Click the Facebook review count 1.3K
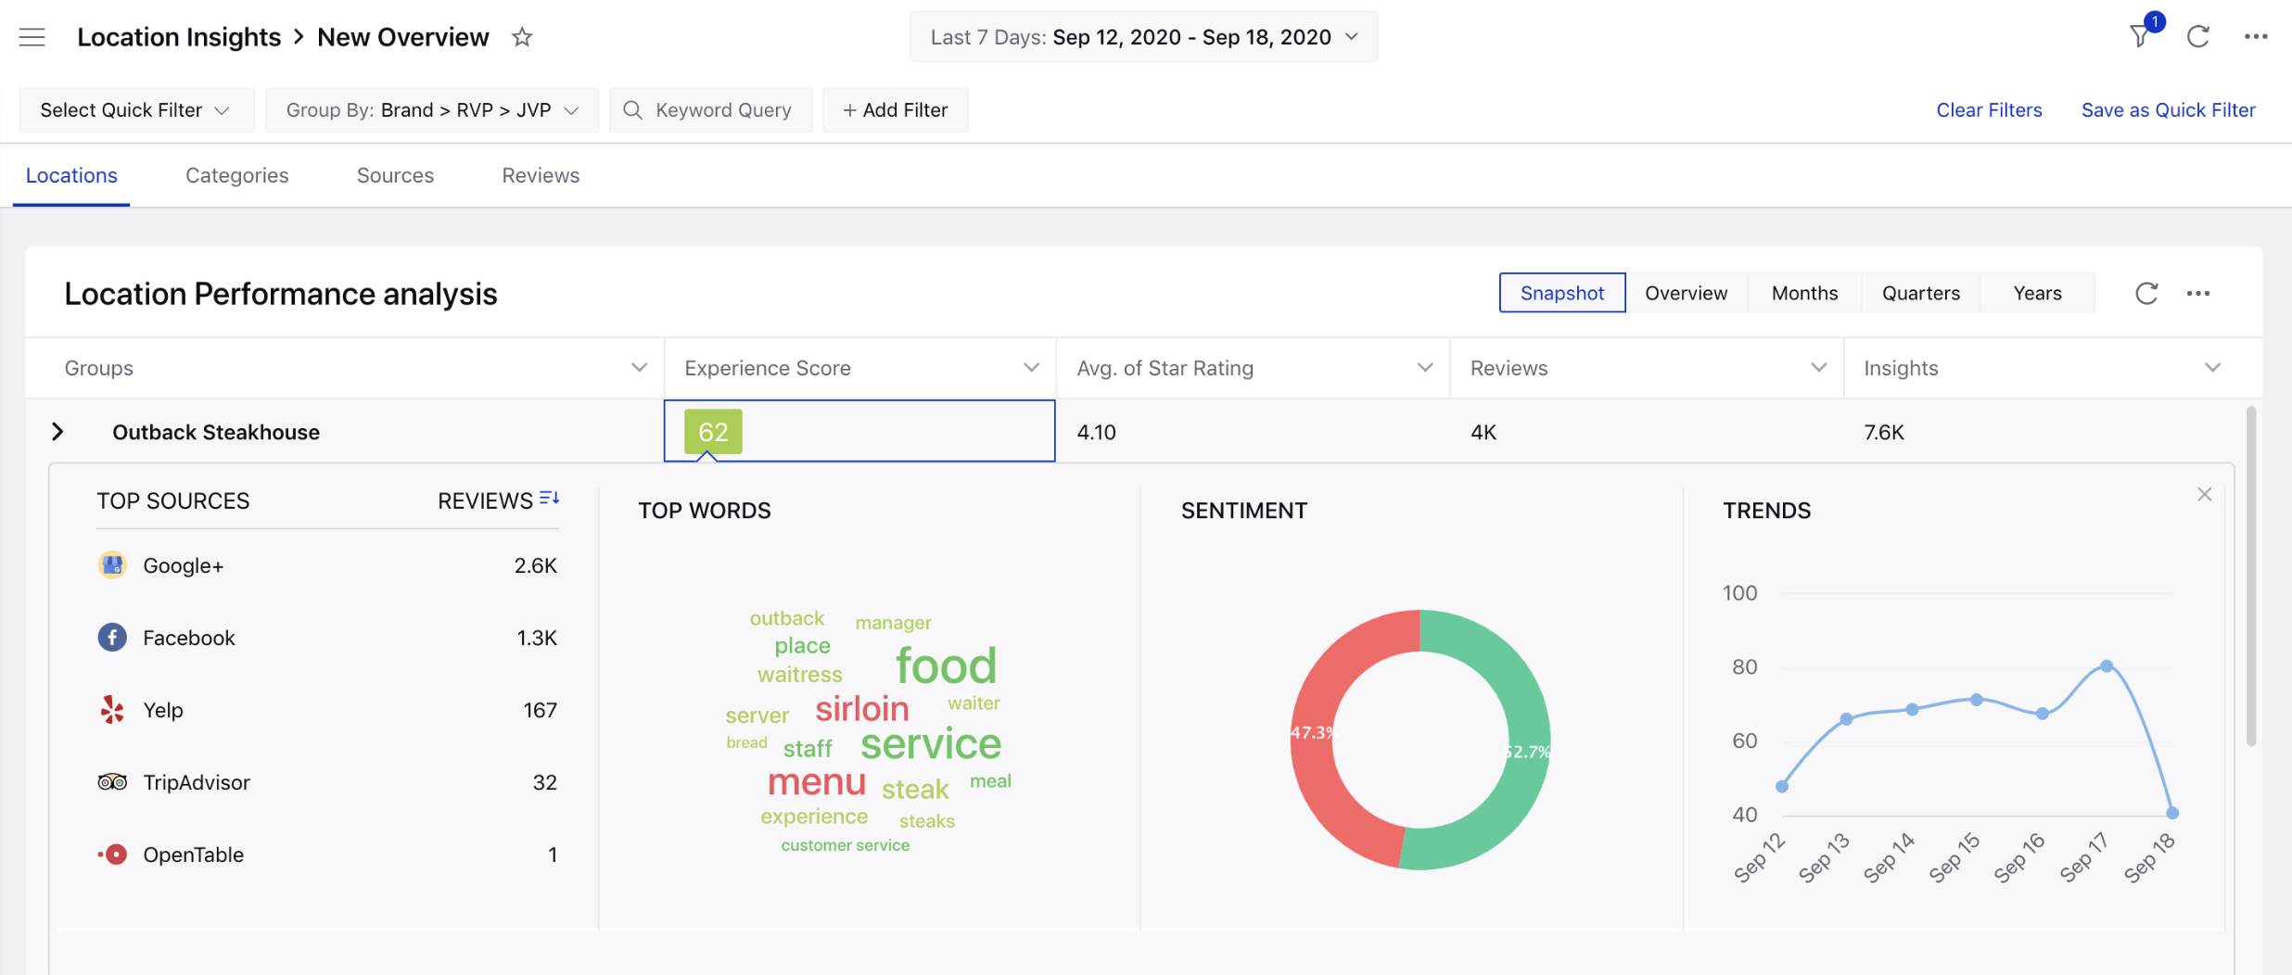 tap(537, 638)
